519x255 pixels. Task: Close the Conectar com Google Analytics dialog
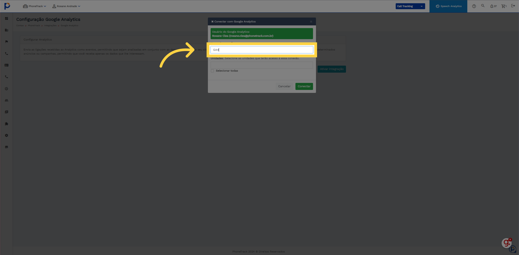coord(311,22)
